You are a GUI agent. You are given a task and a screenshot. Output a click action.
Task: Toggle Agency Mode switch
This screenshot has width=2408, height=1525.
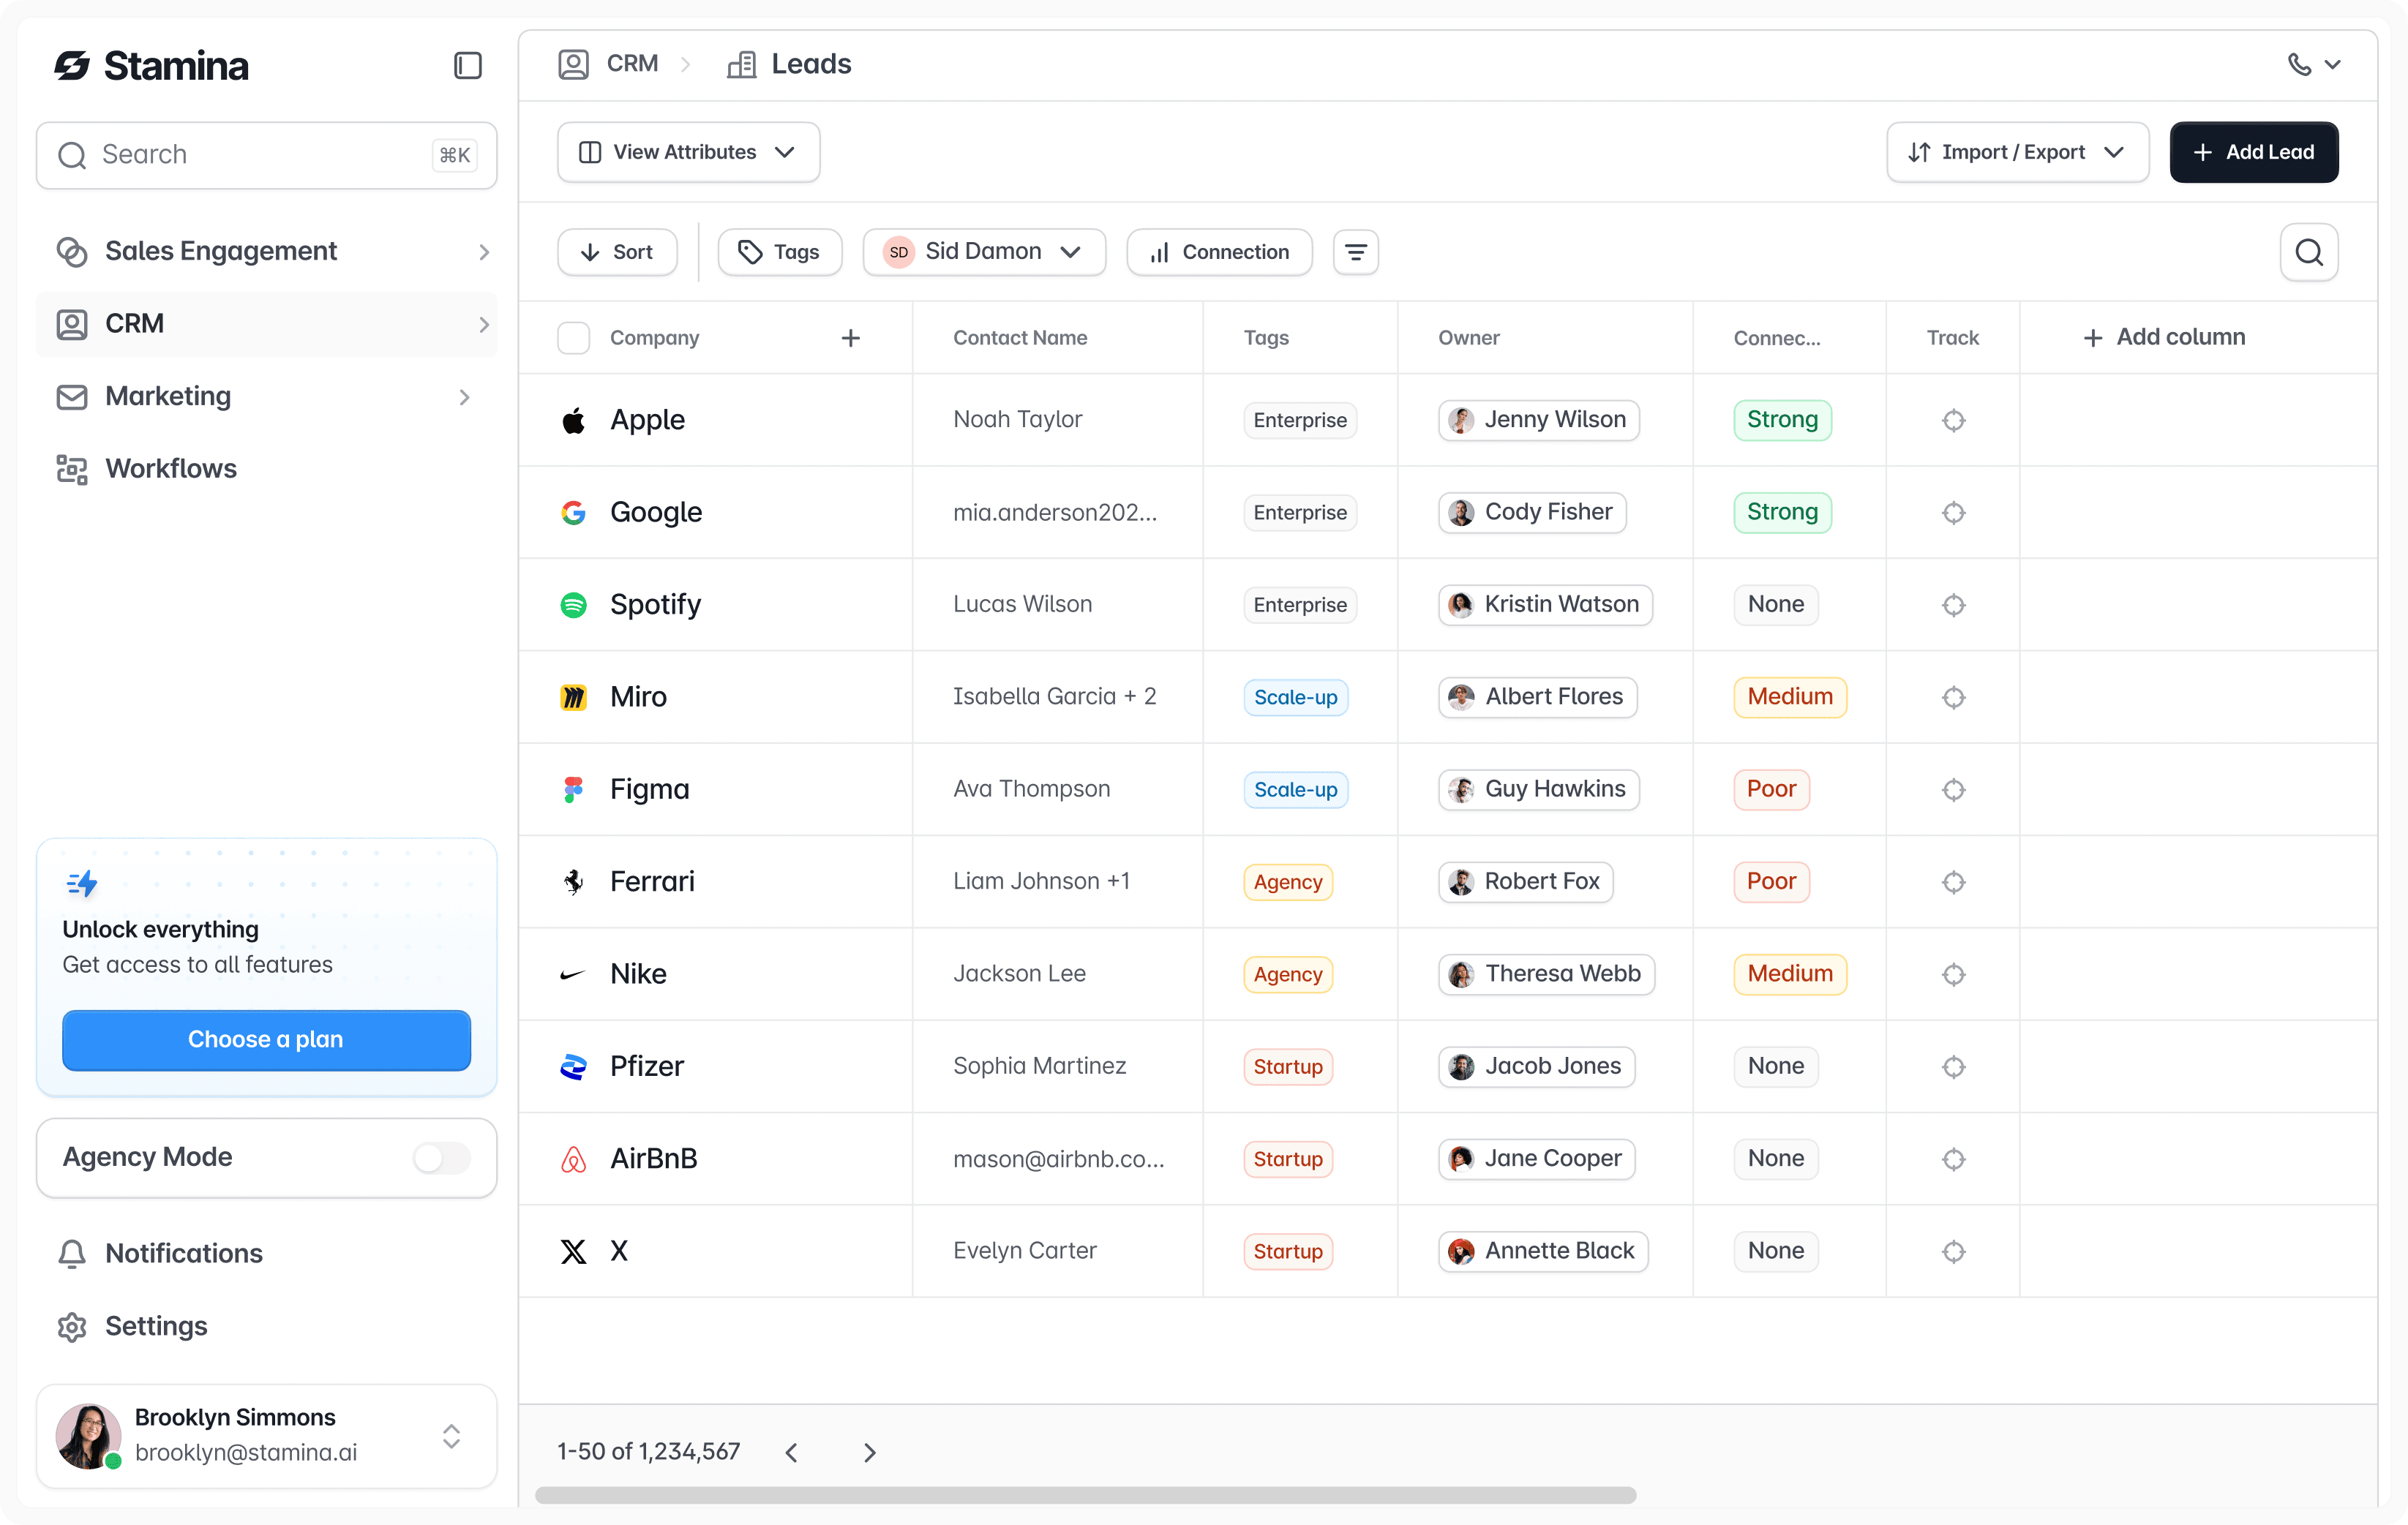click(441, 1157)
